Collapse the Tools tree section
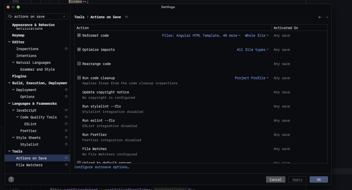Image resolution: width=352 pixels, height=190 pixels. tap(9, 151)
